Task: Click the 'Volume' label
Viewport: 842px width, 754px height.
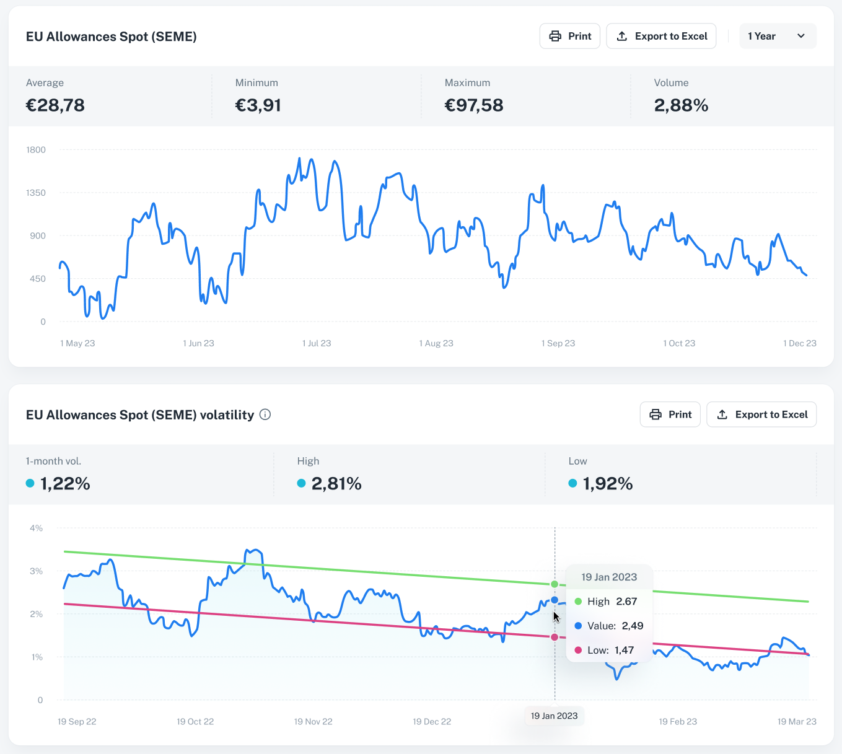Action: pos(671,82)
